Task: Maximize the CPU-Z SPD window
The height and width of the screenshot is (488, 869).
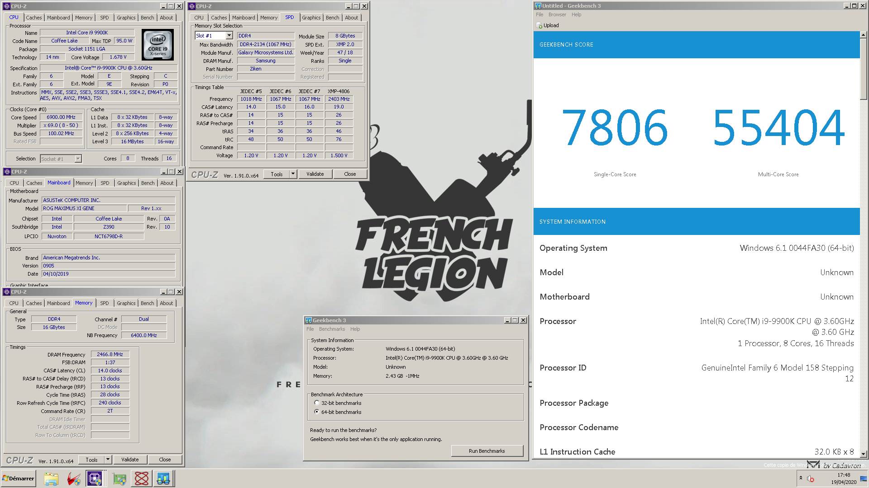Action: coord(356,6)
